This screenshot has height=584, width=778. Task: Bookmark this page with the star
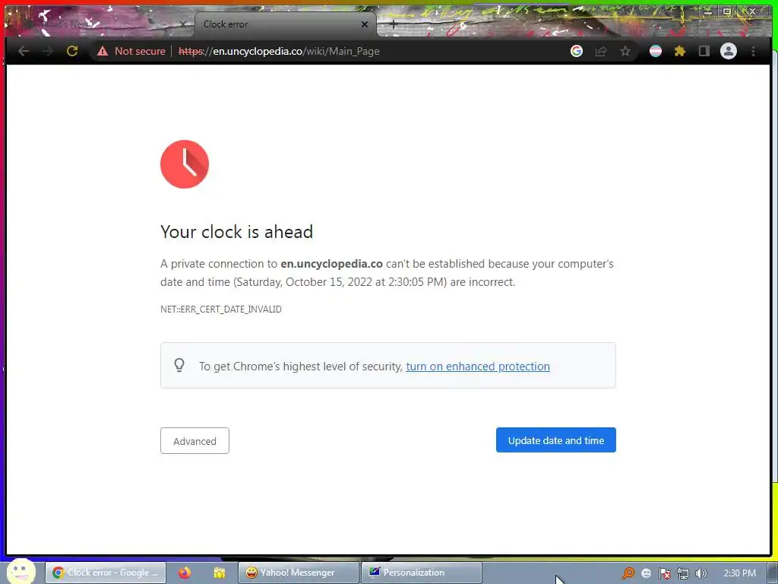click(625, 51)
